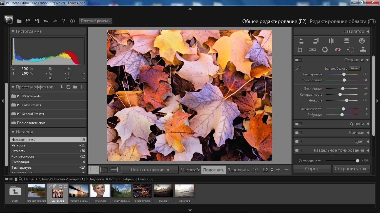Image resolution: width=380 pixels, height=213 pixels.
Task: Rotate the image clockwise
Action: pyautogui.click(x=316, y=41)
